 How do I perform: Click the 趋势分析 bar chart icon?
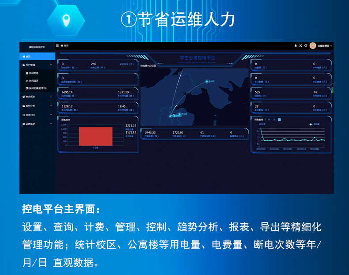(23, 105)
